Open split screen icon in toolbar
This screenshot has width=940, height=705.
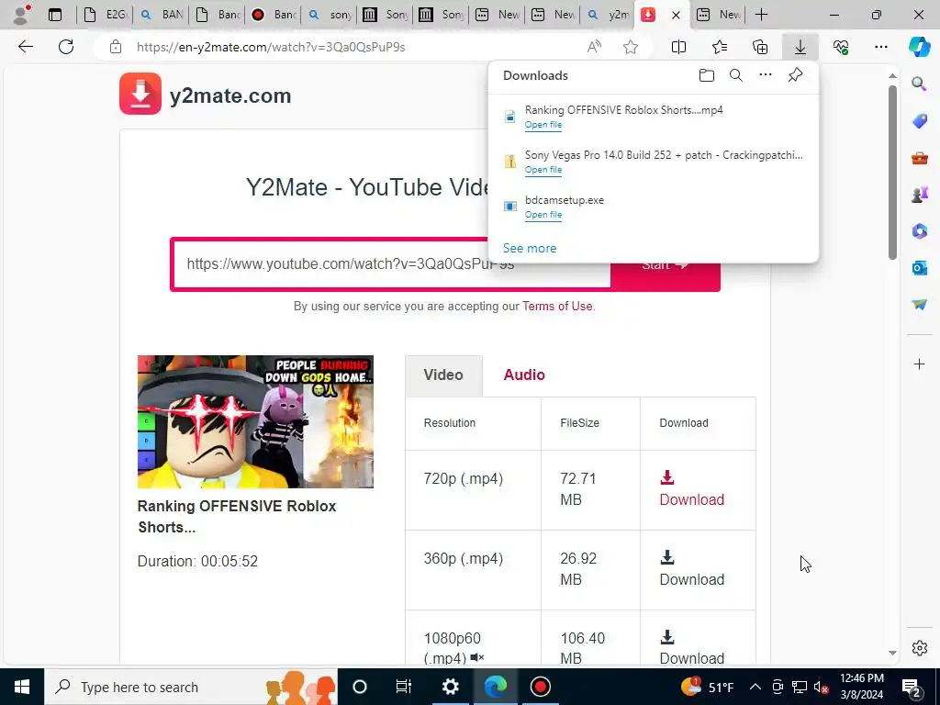[x=678, y=47]
